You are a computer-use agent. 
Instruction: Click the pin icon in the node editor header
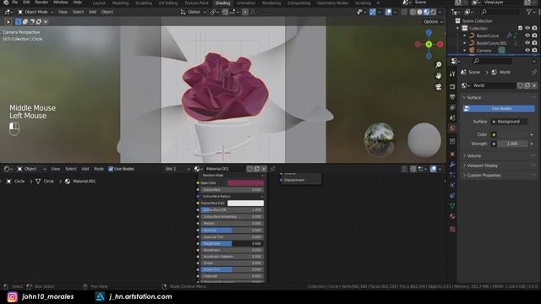272,169
